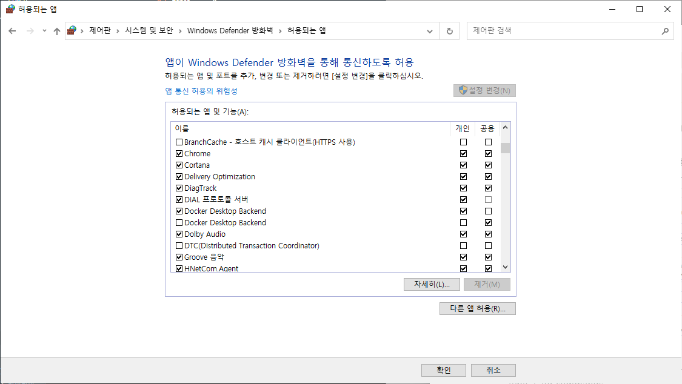Open the 시스템 및 보안 breadcrumb
Image resolution: width=682 pixels, height=384 pixels.
point(149,30)
